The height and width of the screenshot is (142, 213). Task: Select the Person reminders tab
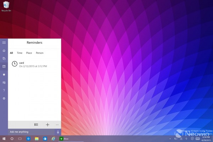coord(39,53)
